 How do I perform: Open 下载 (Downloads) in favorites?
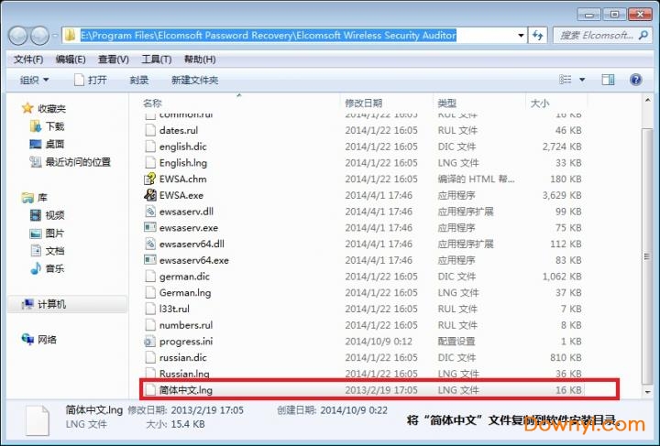pos(55,126)
